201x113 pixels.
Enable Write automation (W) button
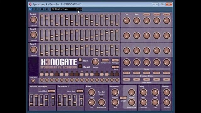coord(46,9)
